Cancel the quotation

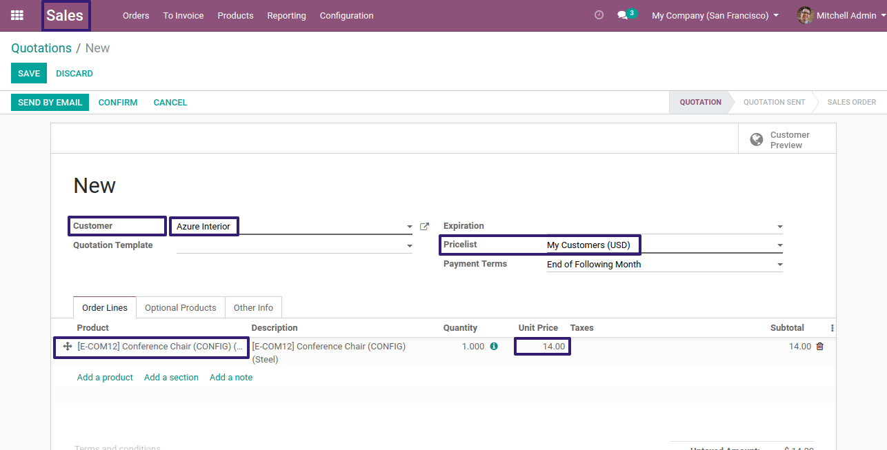click(170, 102)
